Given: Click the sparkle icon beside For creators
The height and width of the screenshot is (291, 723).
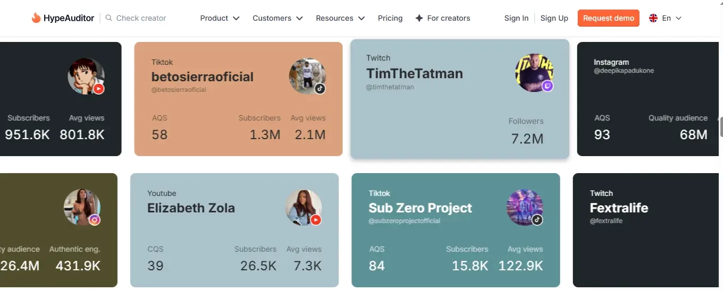Looking at the screenshot, I should pyautogui.click(x=419, y=18).
